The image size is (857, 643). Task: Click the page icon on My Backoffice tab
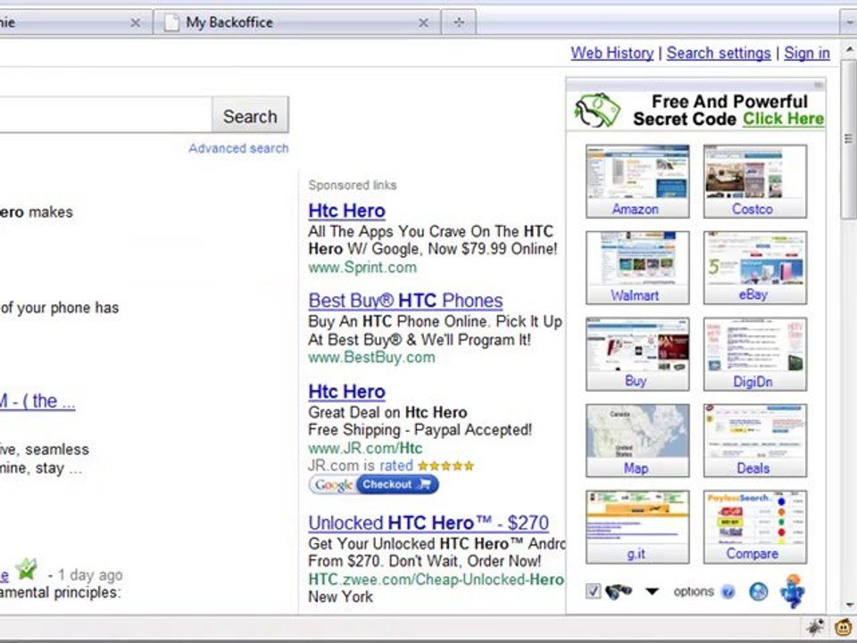pos(171,22)
